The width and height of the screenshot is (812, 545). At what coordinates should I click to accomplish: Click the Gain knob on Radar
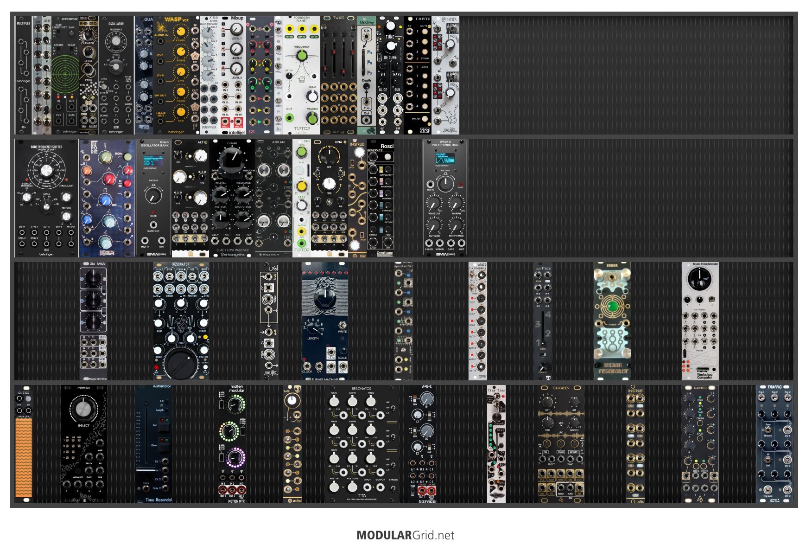[x=72, y=33]
